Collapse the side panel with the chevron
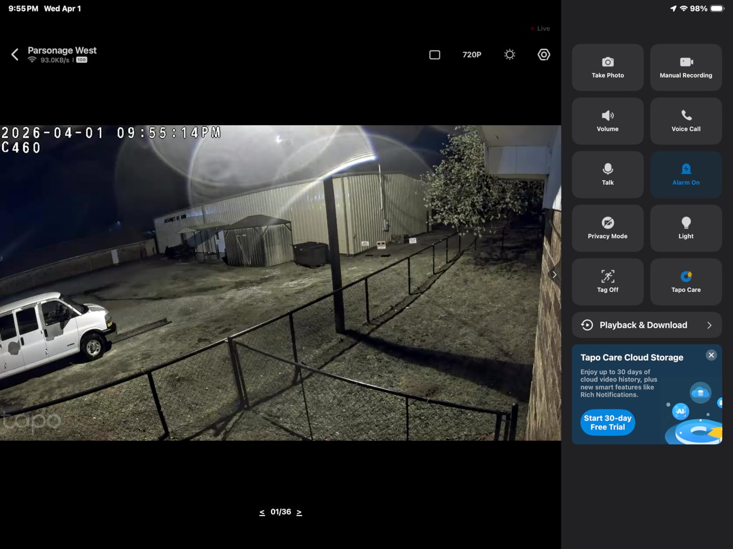 (555, 274)
